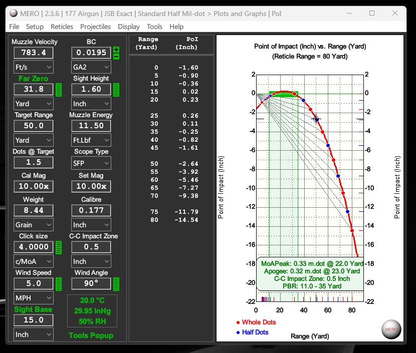Click the Set Mag 10.00x field

(x=91, y=186)
